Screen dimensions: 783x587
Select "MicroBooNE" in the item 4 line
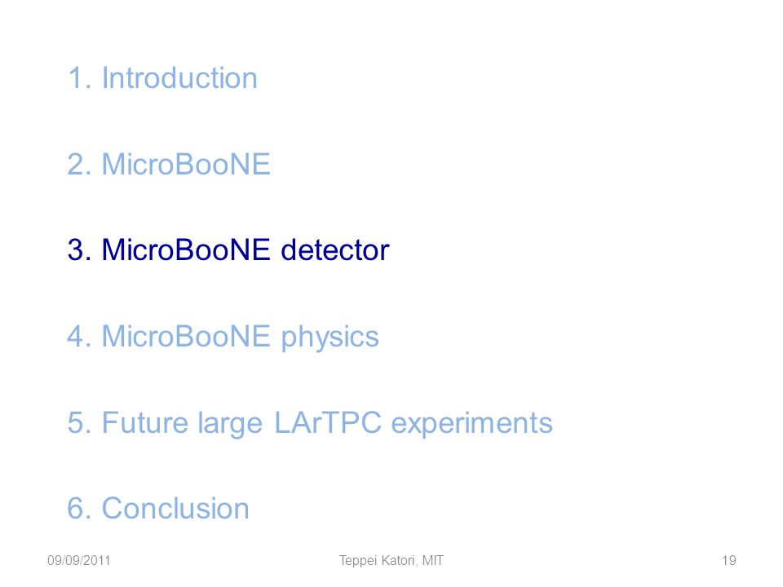click(x=186, y=336)
